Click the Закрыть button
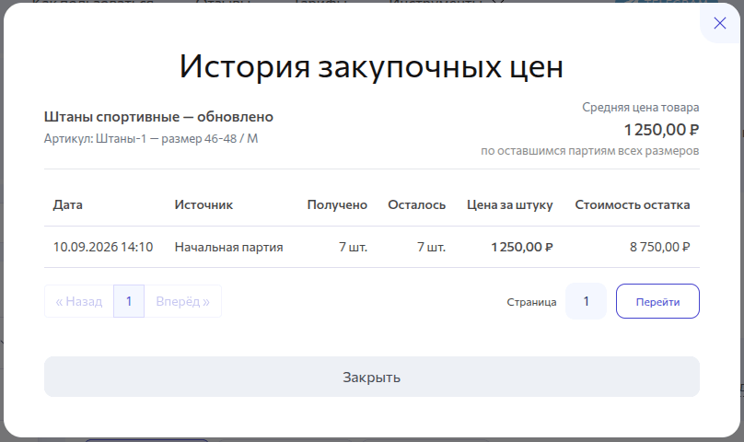744x442 pixels. coord(371,377)
